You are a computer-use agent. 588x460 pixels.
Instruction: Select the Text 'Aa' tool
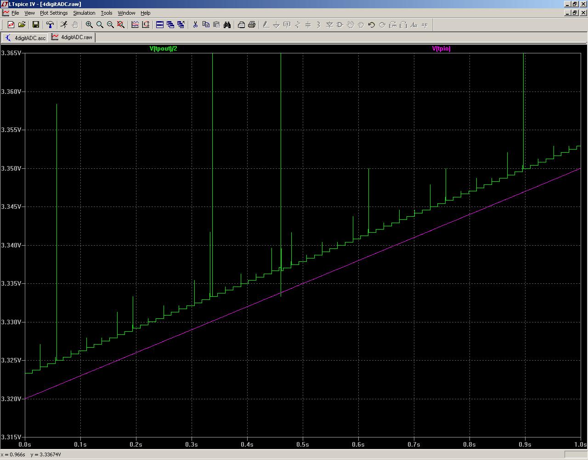click(x=414, y=25)
